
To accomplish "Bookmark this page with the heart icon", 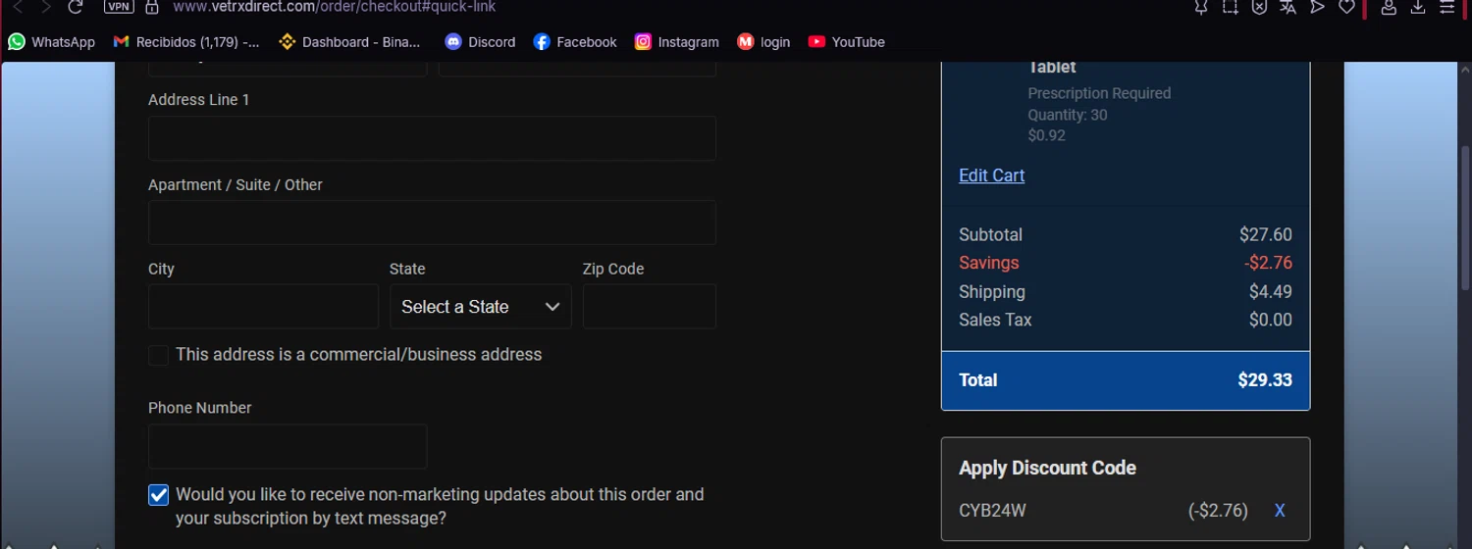I will tap(1346, 7).
